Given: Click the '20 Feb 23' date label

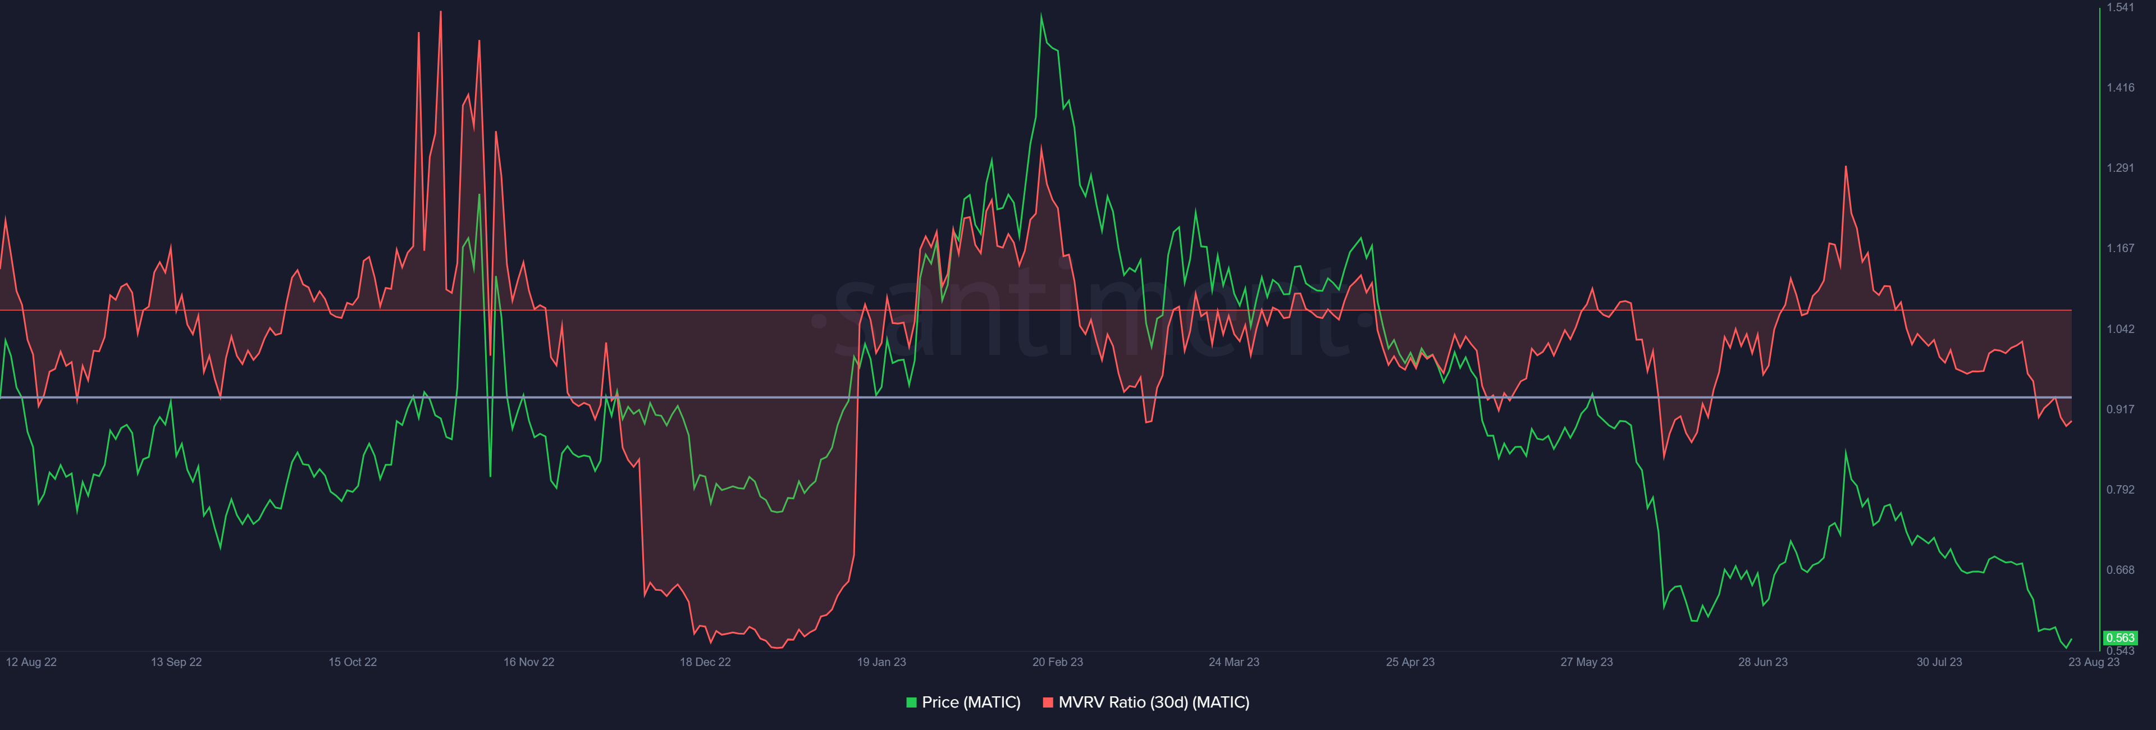Looking at the screenshot, I should click(x=1058, y=662).
